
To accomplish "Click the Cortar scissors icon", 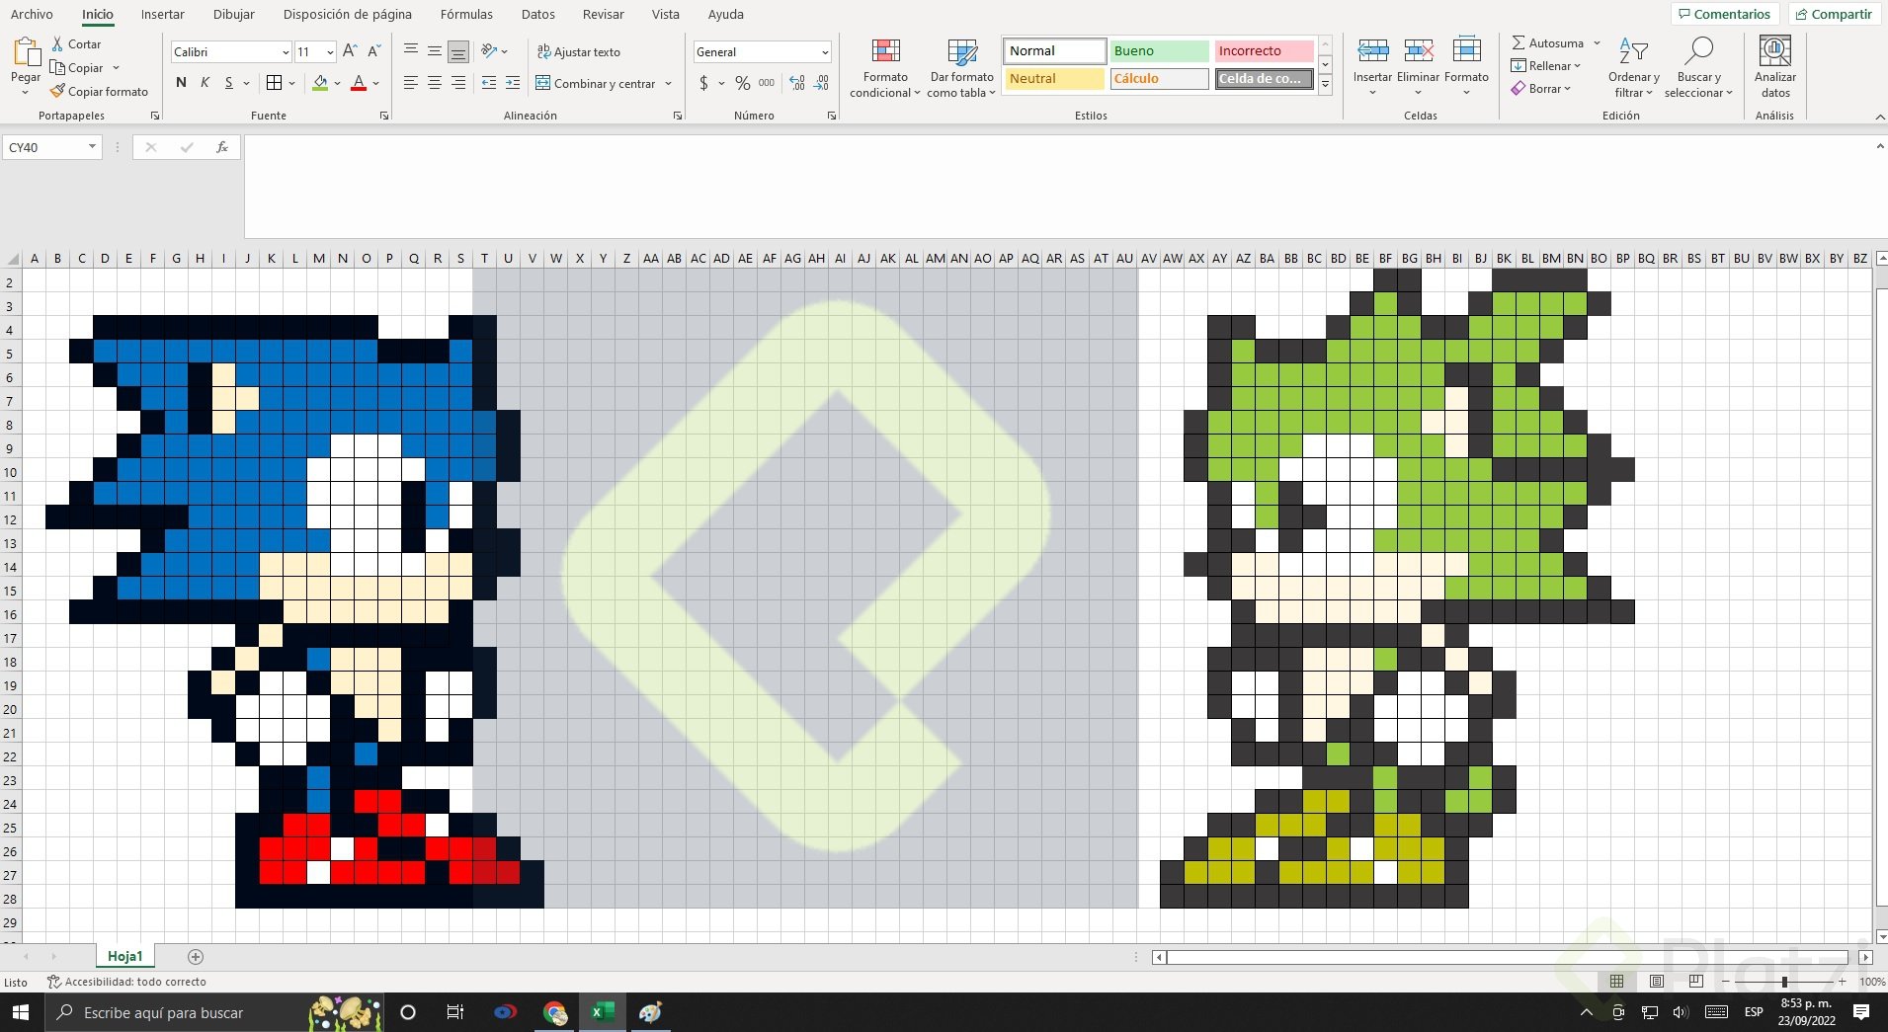I will [x=57, y=44].
